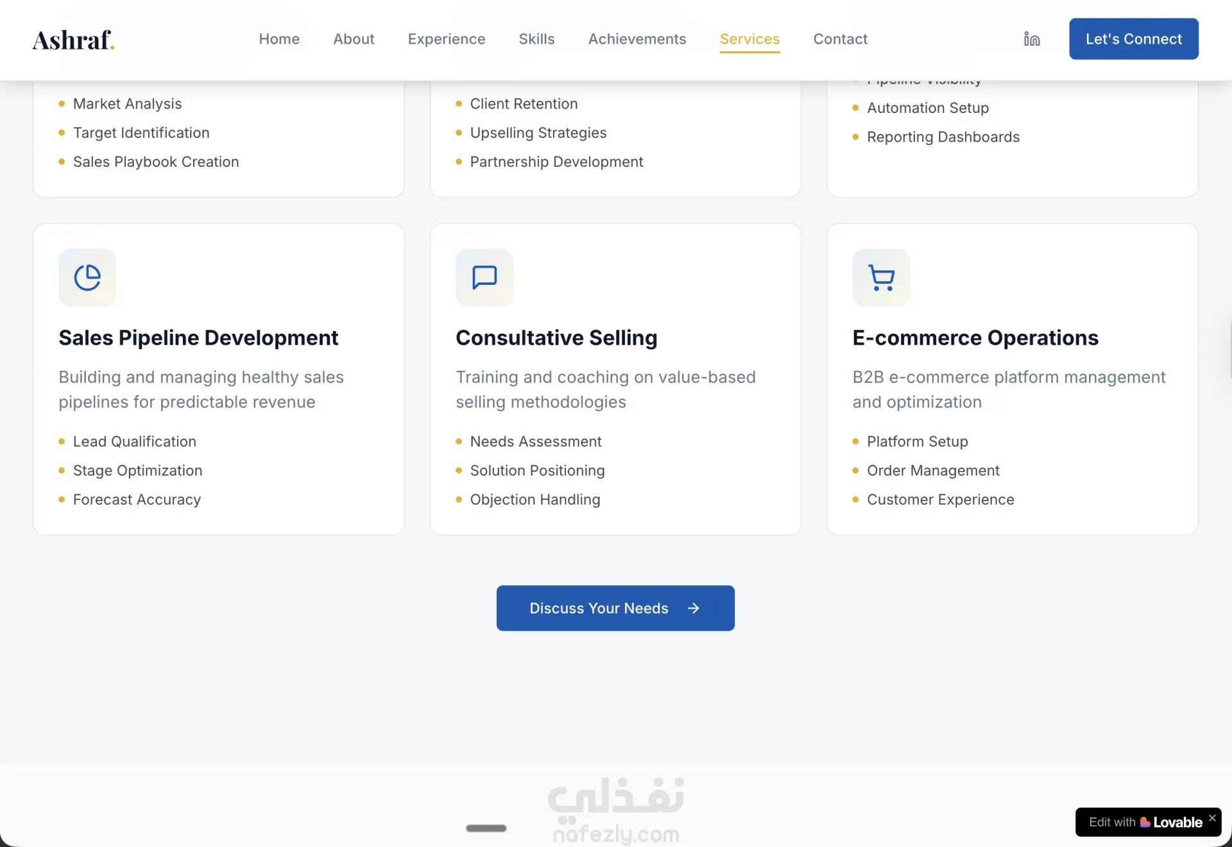This screenshot has height=847, width=1232.
Task: Go to the About section
Action: coord(354,39)
